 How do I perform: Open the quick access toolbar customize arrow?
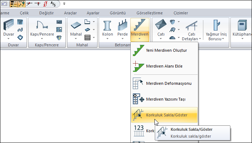point(64,4)
